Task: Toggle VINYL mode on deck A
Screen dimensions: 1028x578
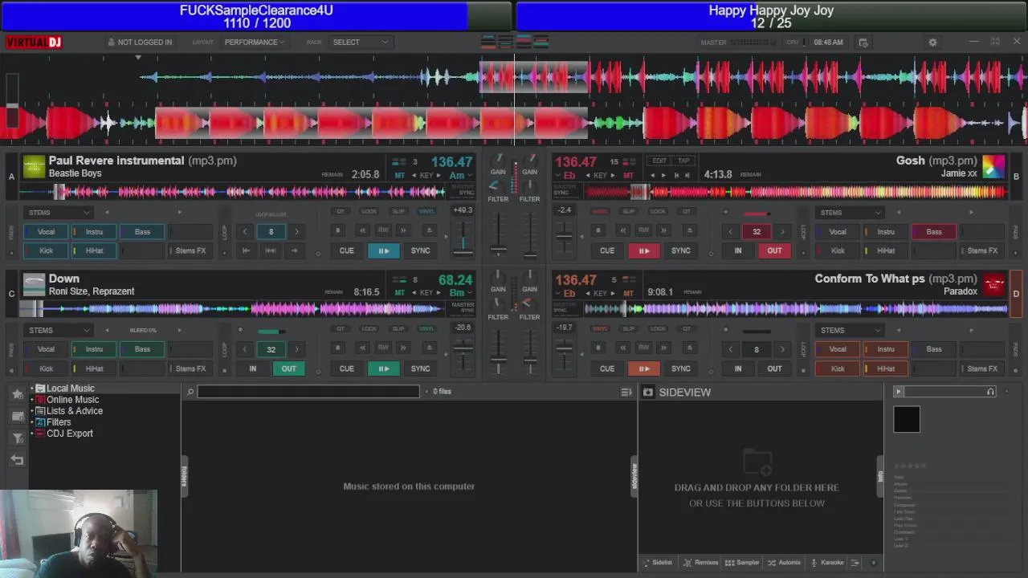Action: click(x=426, y=211)
